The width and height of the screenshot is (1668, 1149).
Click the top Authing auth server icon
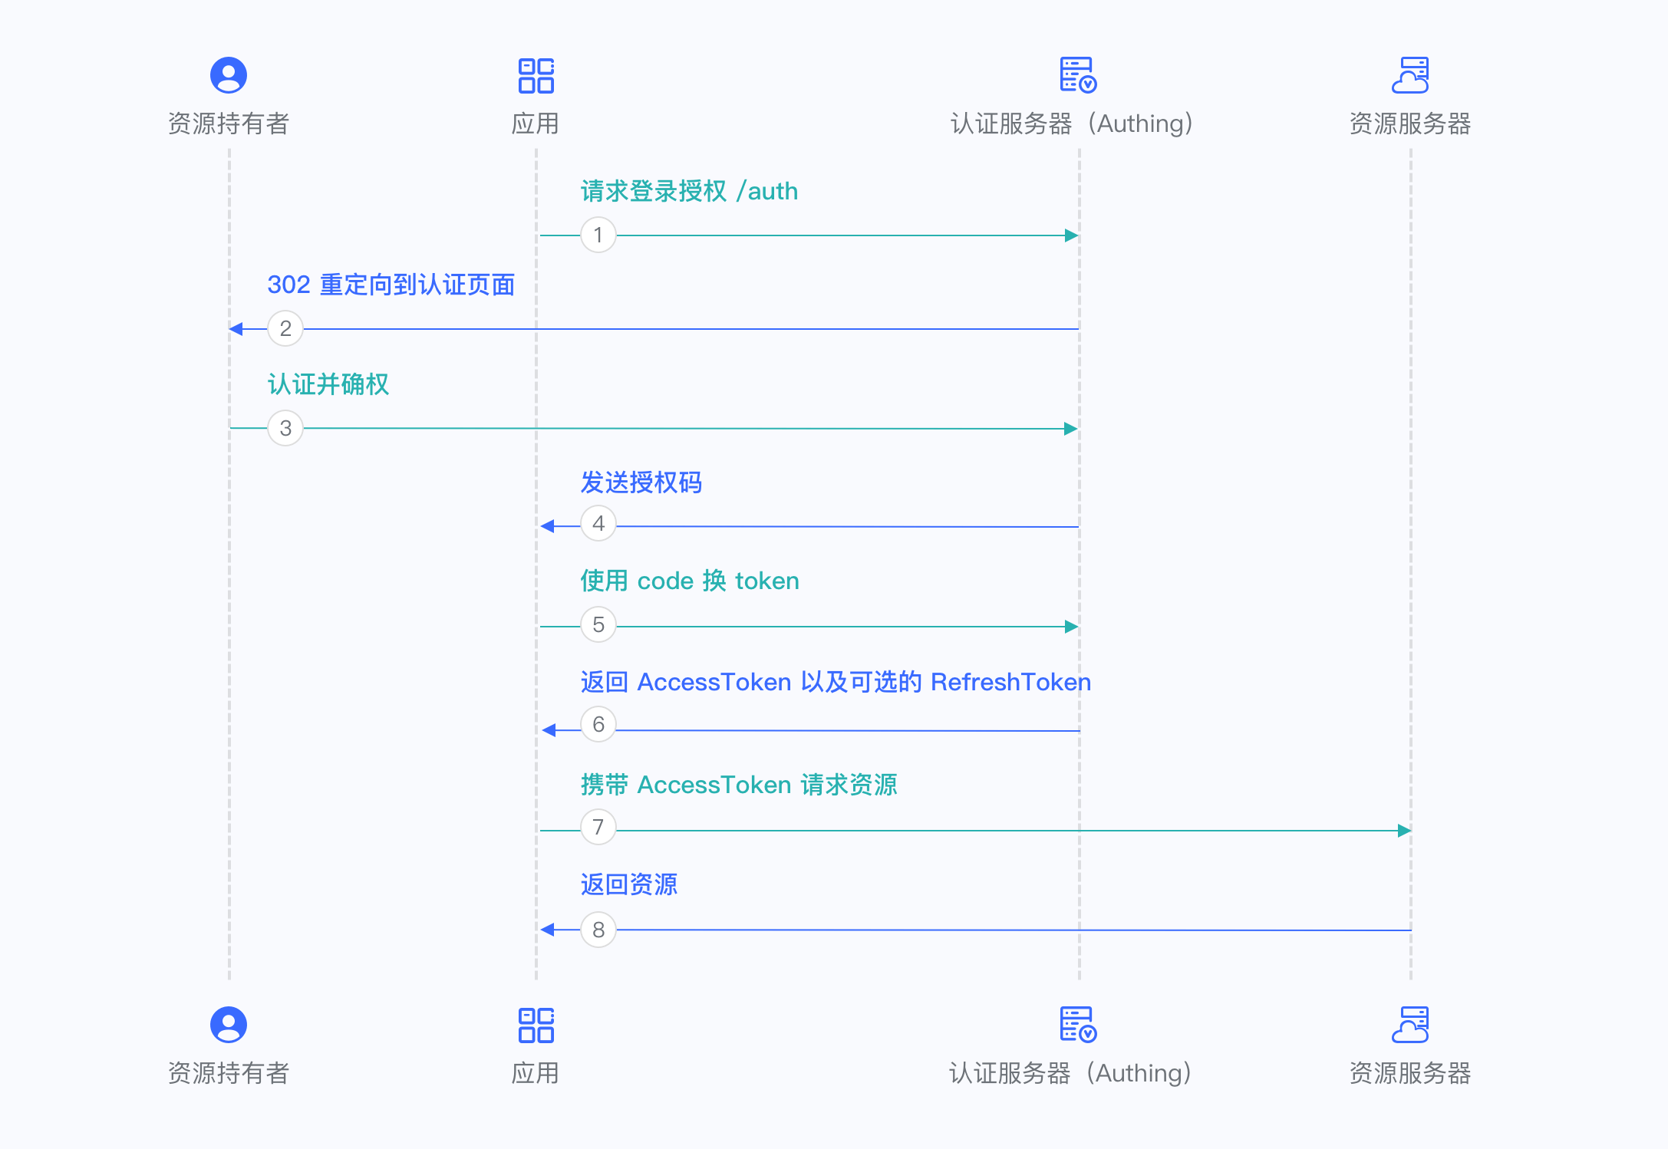coord(1078,75)
